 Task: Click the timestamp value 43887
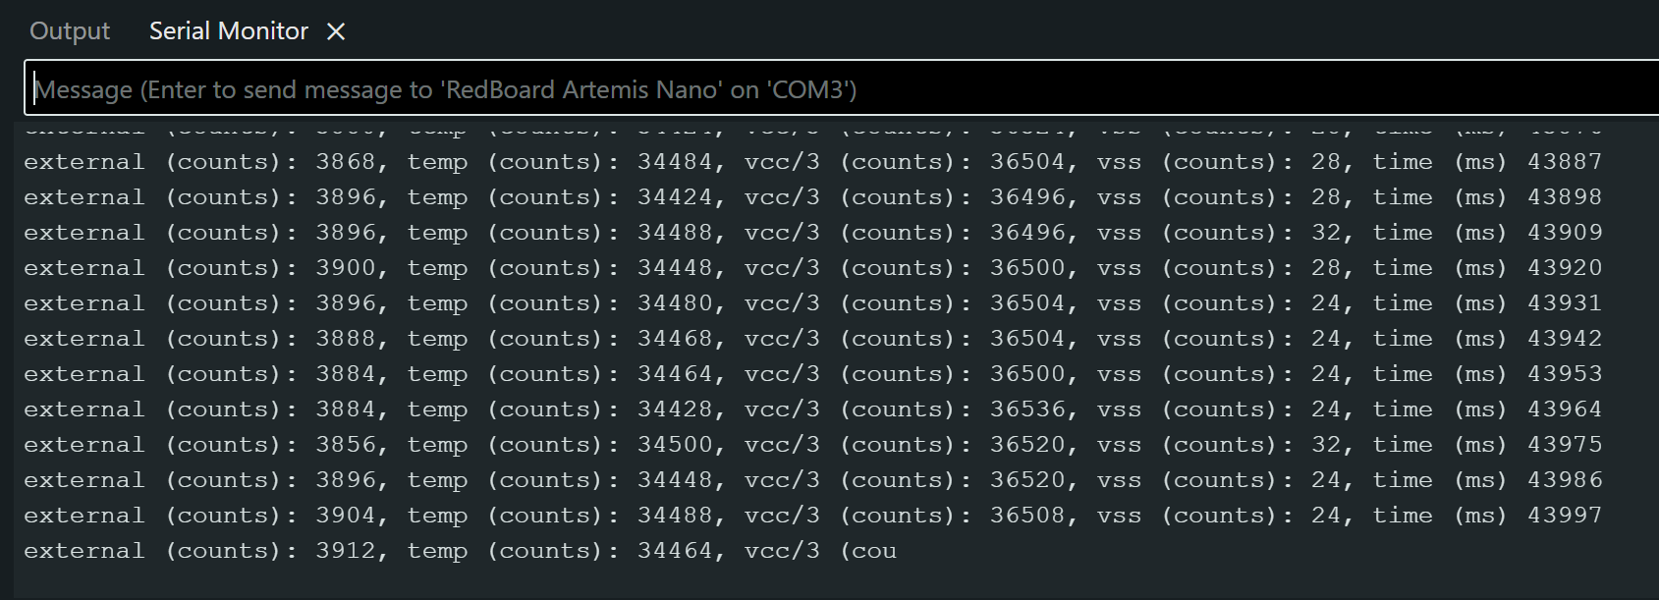pyautogui.click(x=1564, y=162)
